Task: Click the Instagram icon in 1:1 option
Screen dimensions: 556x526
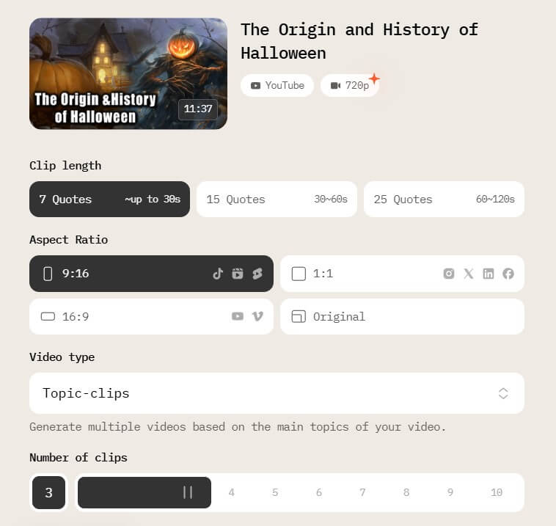Action: [449, 274]
